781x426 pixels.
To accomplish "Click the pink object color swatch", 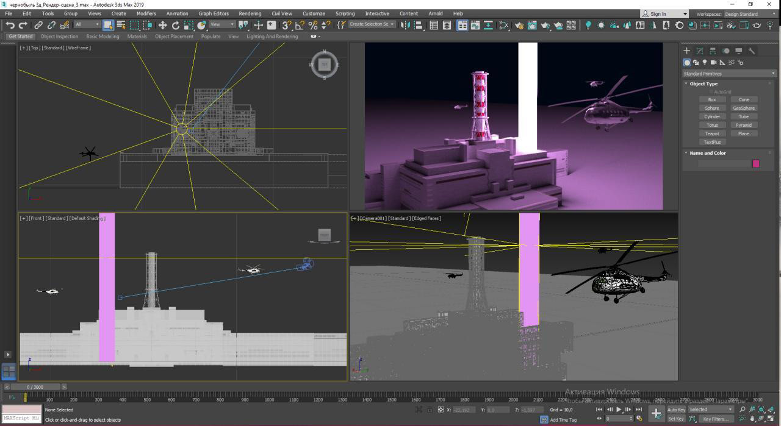I will tap(756, 163).
